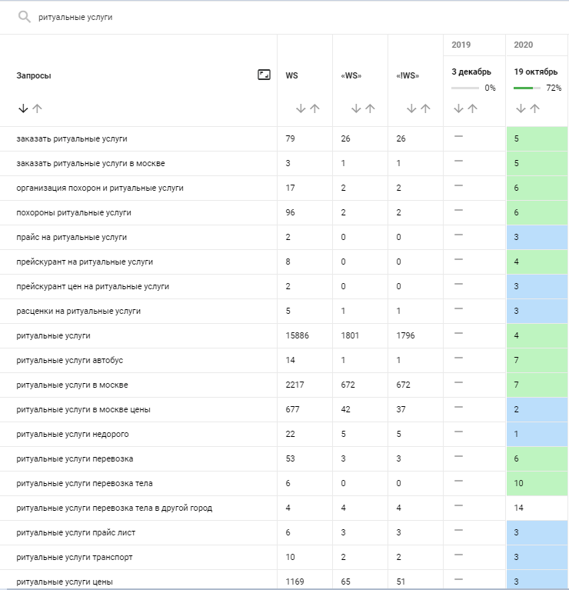
Task: Click the search magnifier icon
Action: point(25,16)
